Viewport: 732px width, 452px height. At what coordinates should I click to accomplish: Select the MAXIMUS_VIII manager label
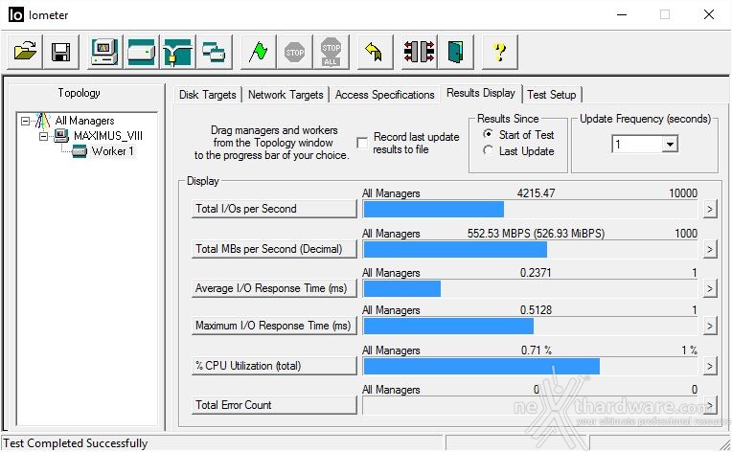coord(108,136)
